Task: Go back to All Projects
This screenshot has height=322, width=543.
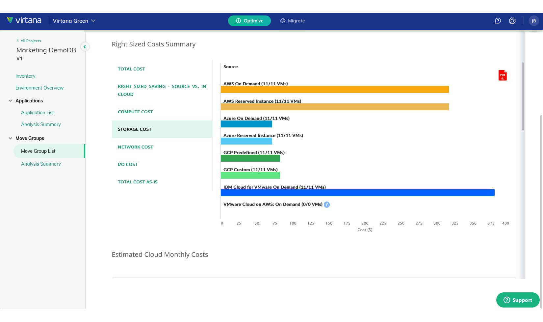Action: [29, 41]
